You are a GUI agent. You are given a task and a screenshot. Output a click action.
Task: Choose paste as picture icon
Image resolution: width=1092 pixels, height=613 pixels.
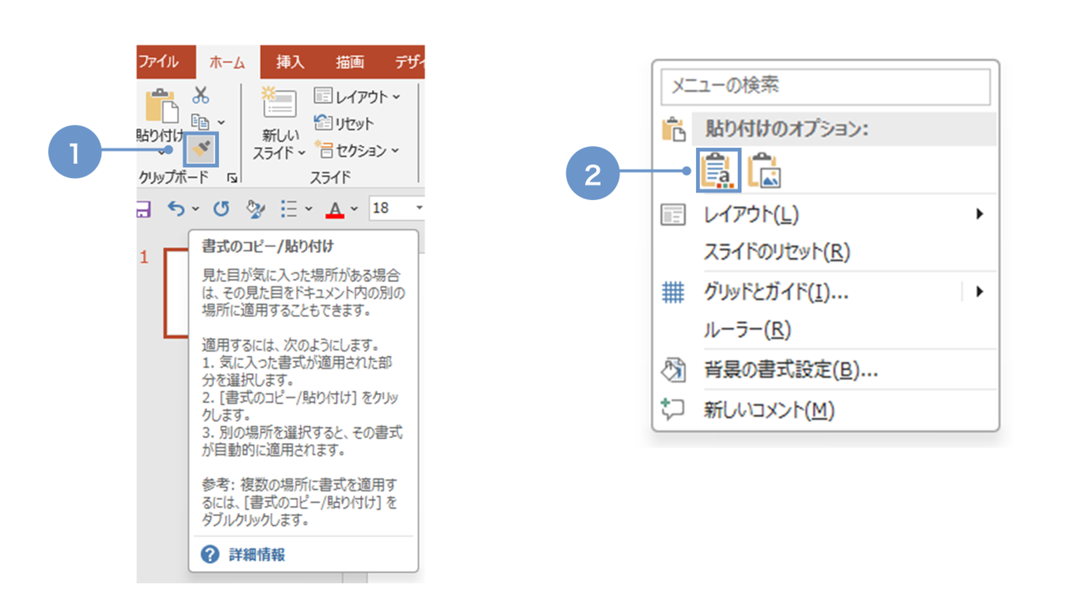click(764, 171)
